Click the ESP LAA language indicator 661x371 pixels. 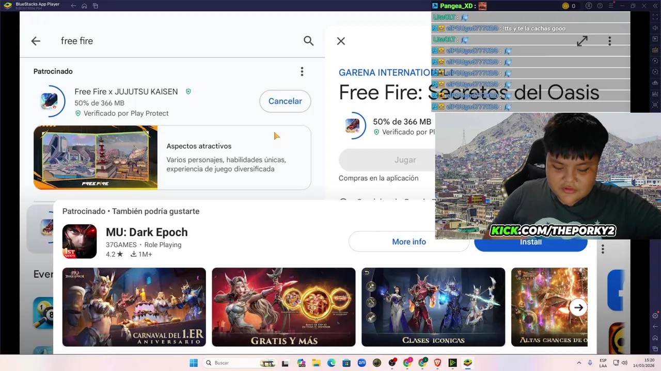[x=603, y=363]
